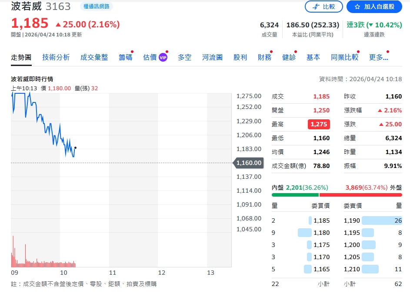Click the 1,275.00 price axis label
Screen dimensions: 410x296
click(x=249, y=96)
